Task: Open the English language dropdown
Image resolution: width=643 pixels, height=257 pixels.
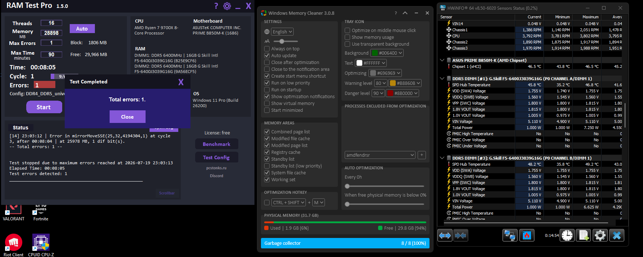Action: 283,32
